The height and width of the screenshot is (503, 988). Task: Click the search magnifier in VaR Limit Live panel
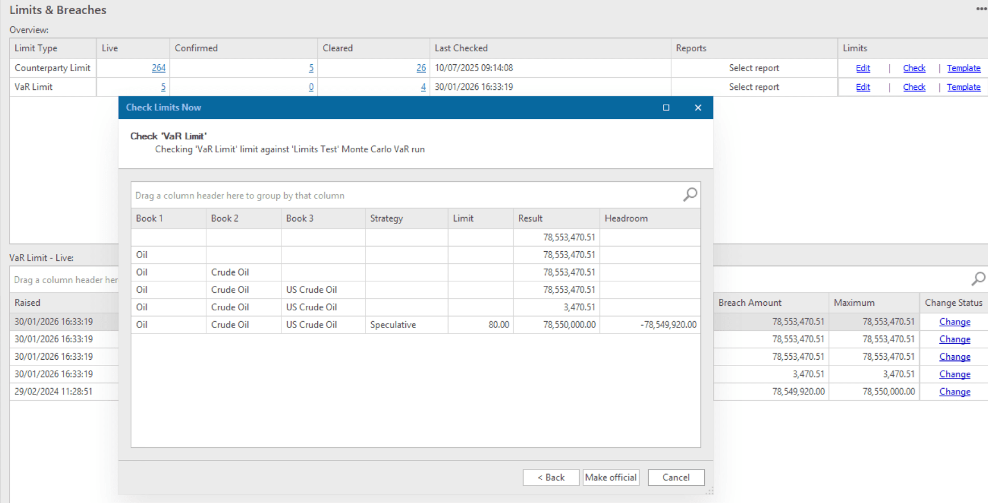tap(978, 279)
